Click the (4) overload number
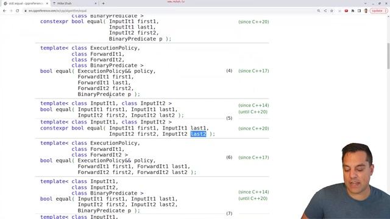Screen dimensions: 390x219 229,71
